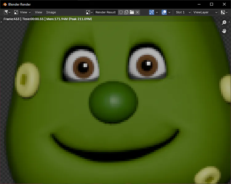
Task: Click the 'Frame:433' render info text
Action: click(x=11, y=19)
